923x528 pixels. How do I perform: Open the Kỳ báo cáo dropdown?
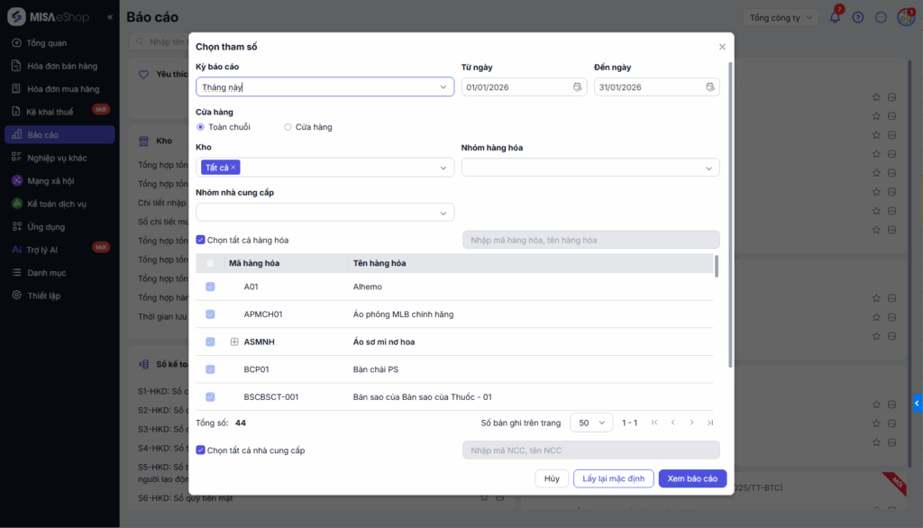324,87
